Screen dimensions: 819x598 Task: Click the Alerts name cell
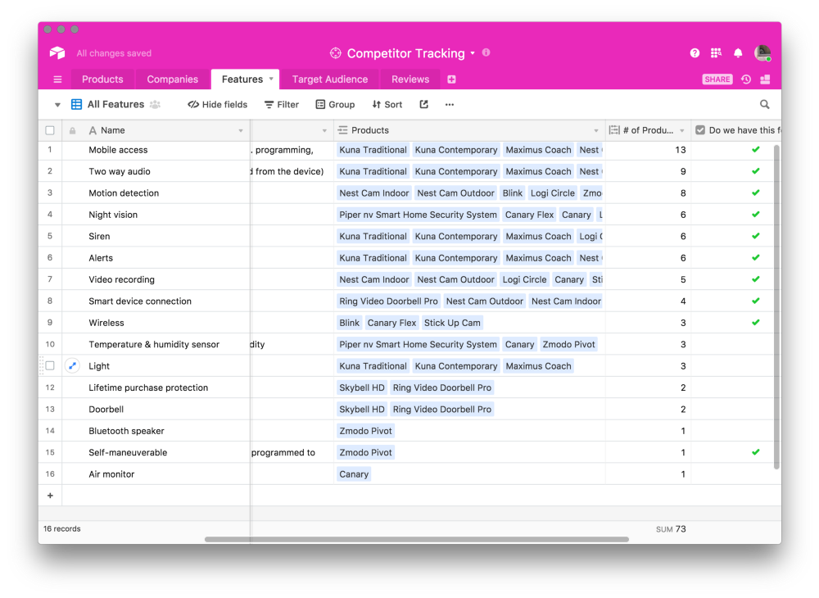pyautogui.click(x=156, y=258)
